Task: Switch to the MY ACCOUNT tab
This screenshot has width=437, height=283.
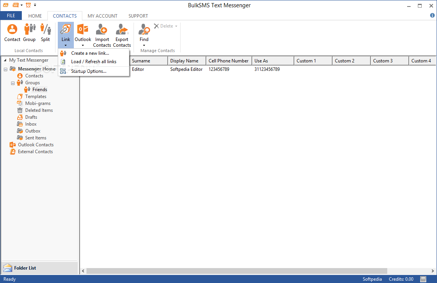Action: [102, 16]
